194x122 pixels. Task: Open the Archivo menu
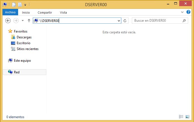coord(10,12)
